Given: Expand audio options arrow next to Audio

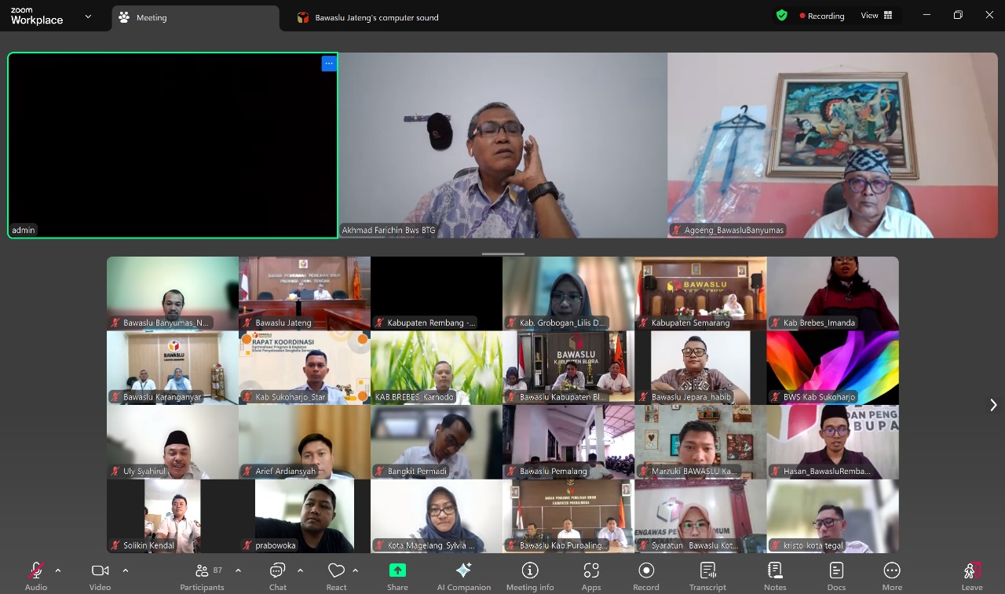Looking at the screenshot, I should coord(58,570).
